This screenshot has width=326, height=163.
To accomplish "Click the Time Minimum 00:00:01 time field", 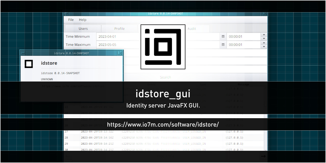I will (x=244, y=36).
